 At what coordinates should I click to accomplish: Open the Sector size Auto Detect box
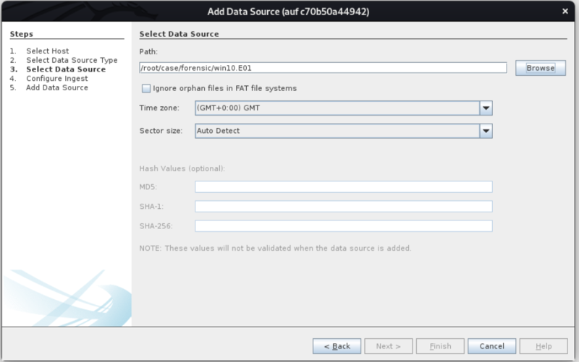pos(337,131)
